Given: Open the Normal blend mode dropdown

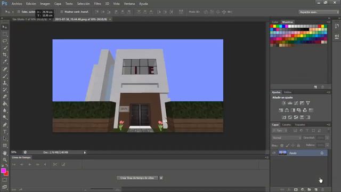Looking at the screenshot, I should (x=287, y=138).
